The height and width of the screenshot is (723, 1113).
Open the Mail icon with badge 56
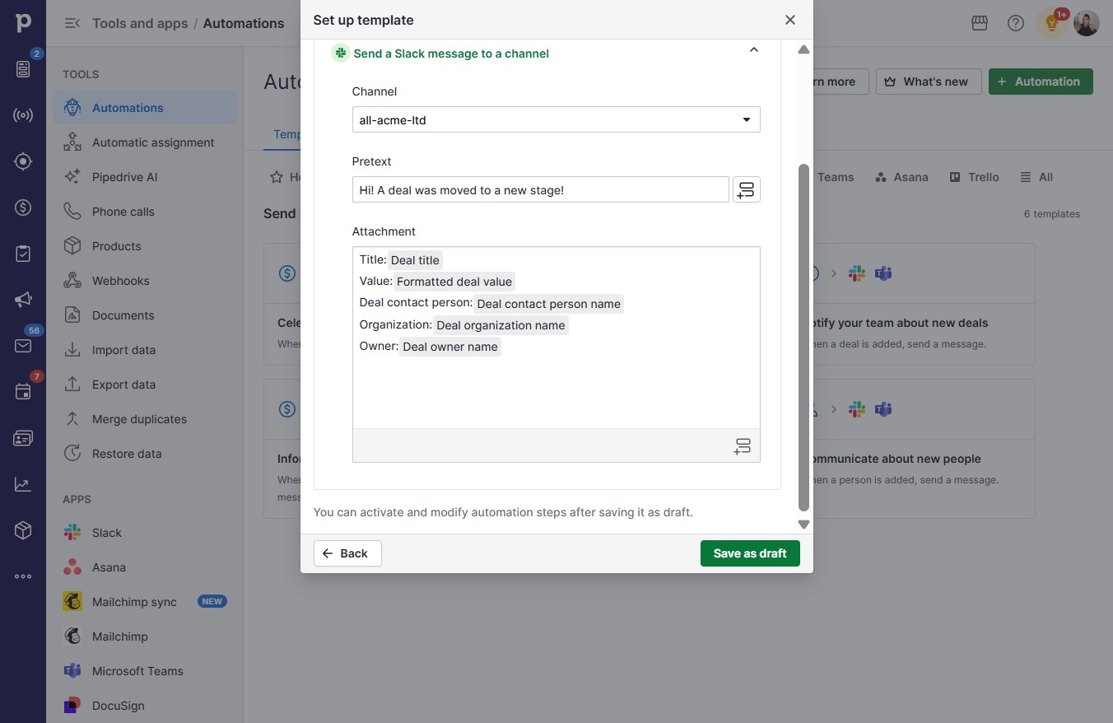(23, 346)
